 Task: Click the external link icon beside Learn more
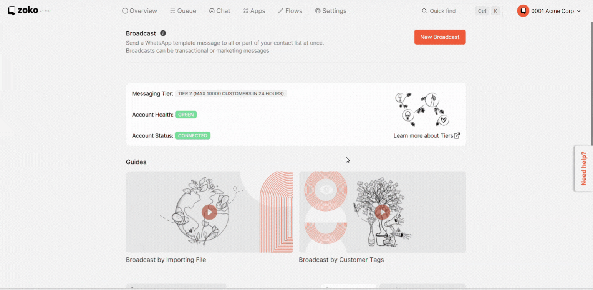pyautogui.click(x=457, y=136)
